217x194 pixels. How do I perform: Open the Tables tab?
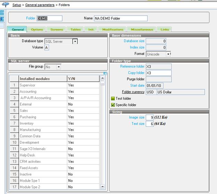(x=75, y=29)
